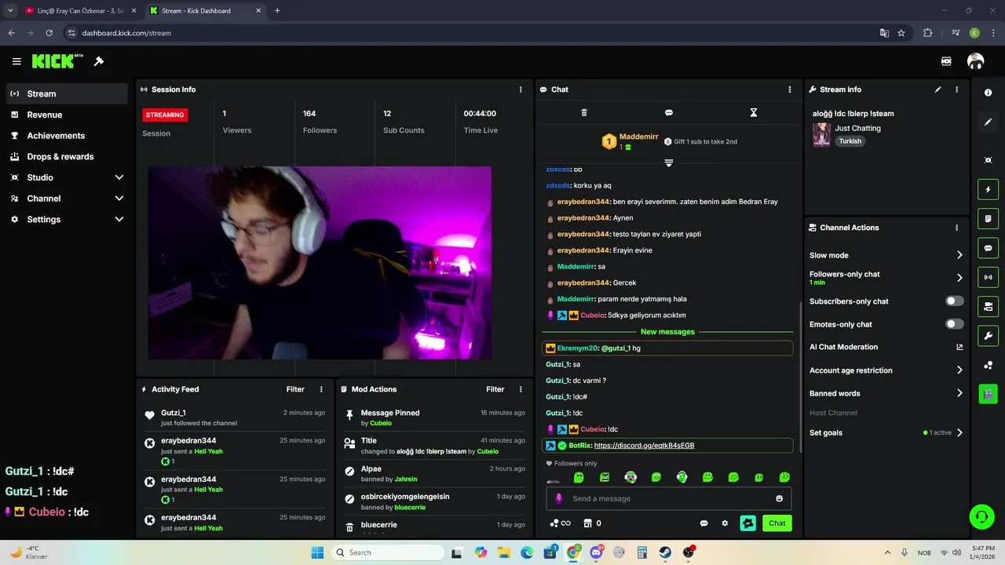
Task: Click the wrench icon in right sidebar
Action: pyautogui.click(x=988, y=336)
